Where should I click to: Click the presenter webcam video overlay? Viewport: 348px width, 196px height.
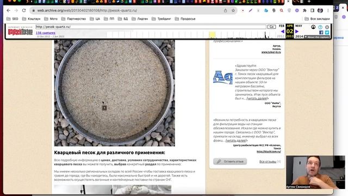coord(315,172)
